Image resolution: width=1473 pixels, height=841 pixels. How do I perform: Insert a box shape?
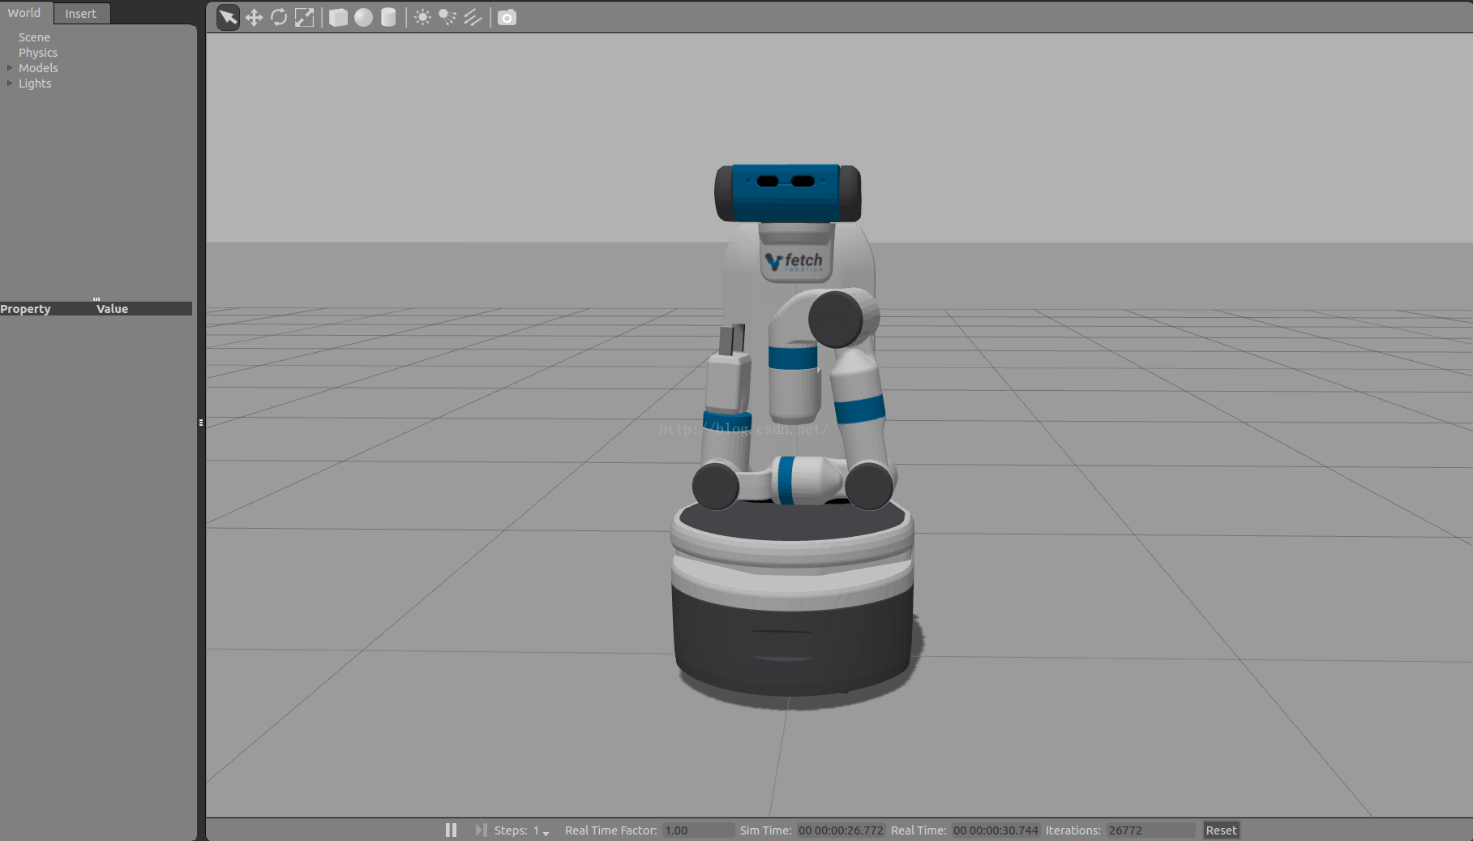click(338, 17)
